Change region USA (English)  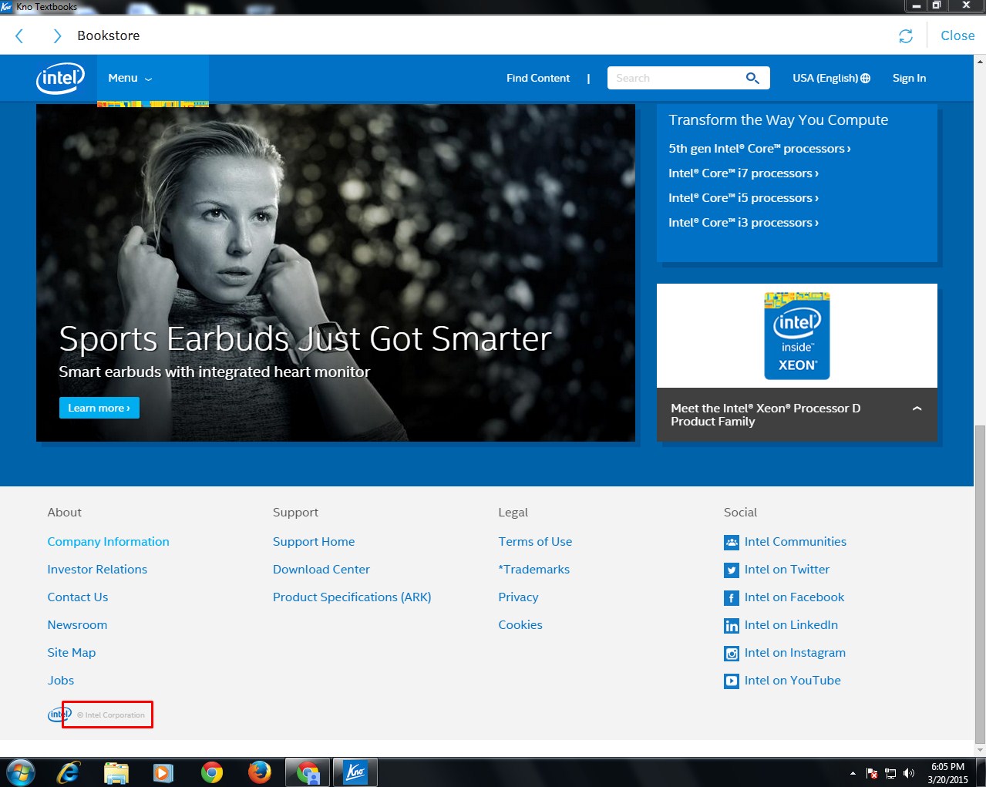click(831, 78)
